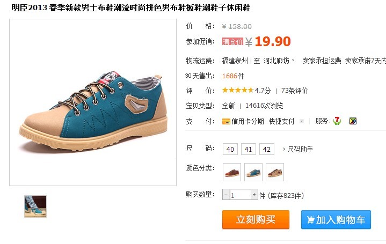Click the credit card installment icon
The width and height of the screenshot is (386, 244).
click(226, 121)
